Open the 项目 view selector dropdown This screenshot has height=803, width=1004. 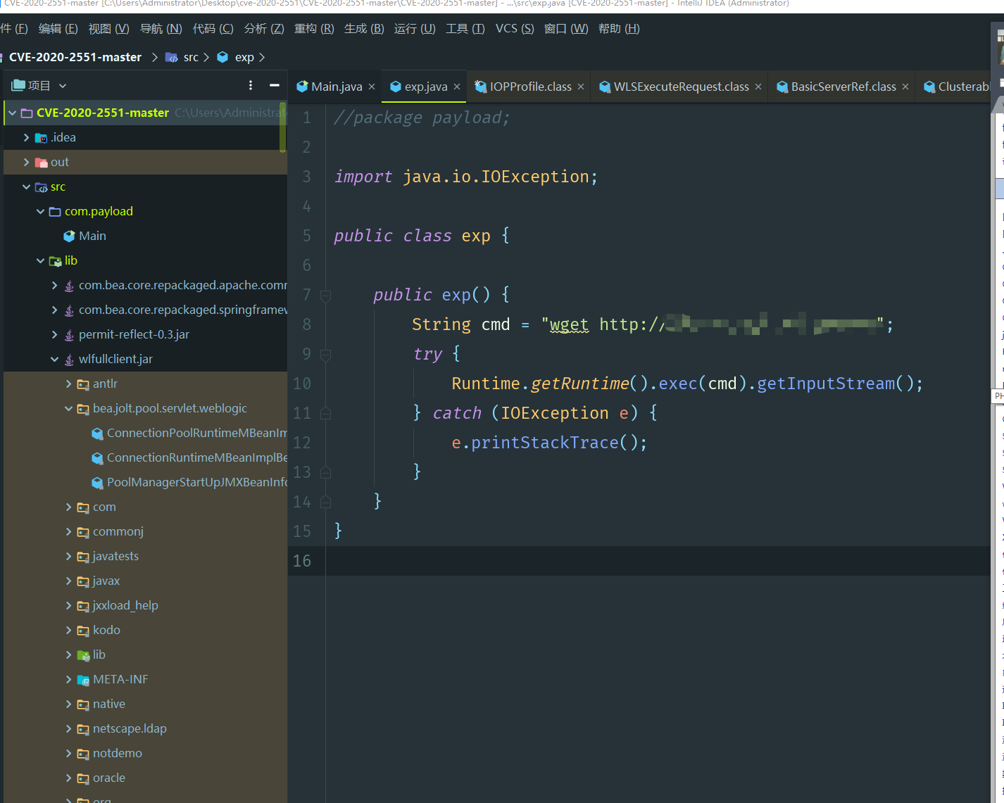(x=39, y=85)
